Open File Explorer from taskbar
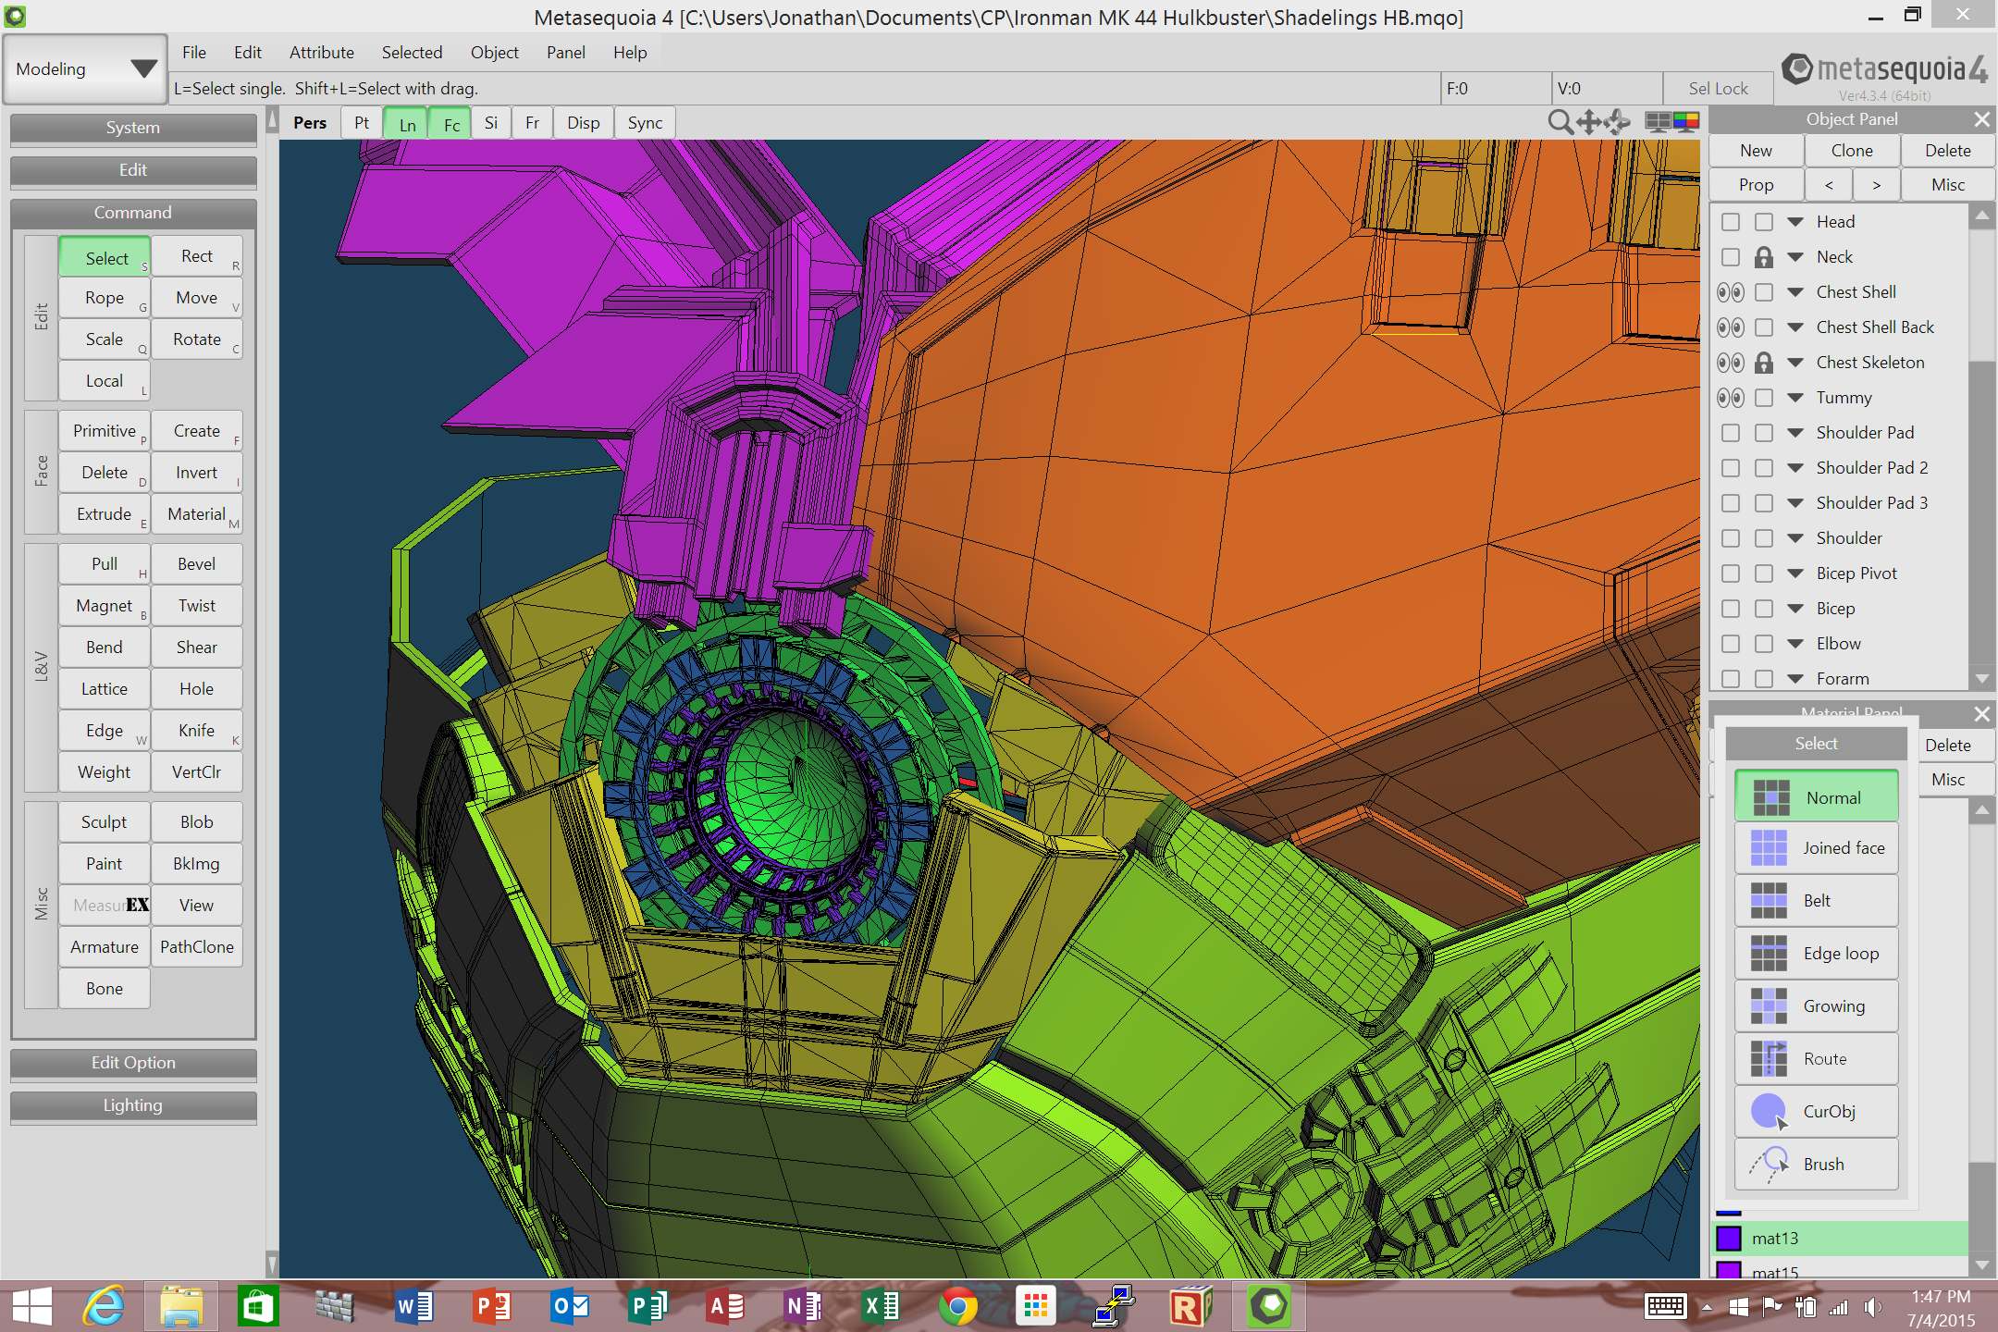 [181, 1306]
